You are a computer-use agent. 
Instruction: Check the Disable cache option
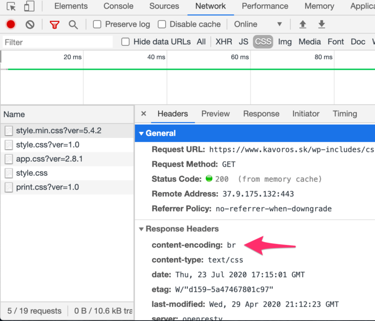(162, 24)
